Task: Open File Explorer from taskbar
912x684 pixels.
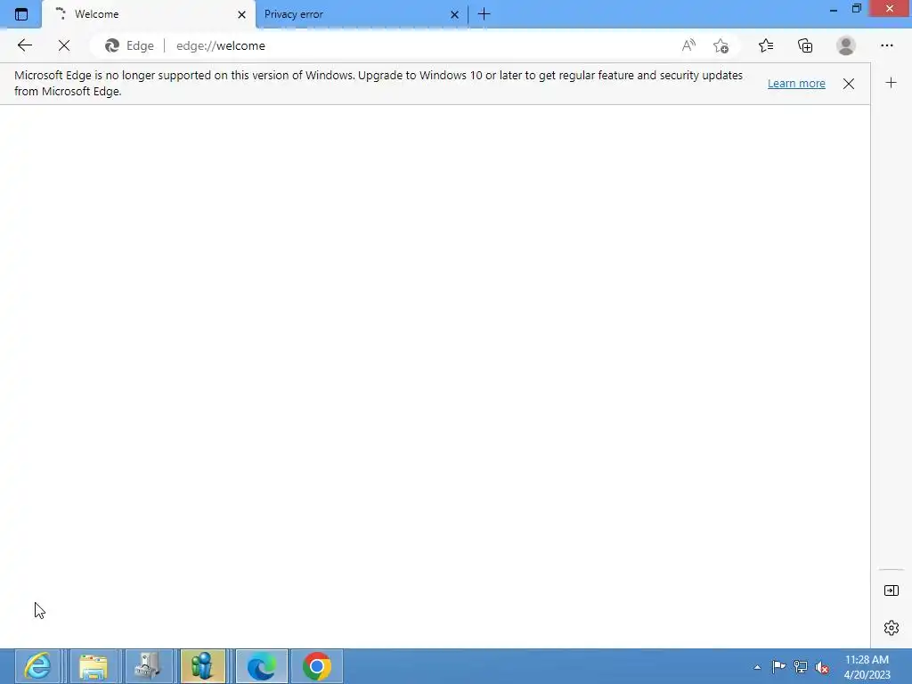Action: (x=94, y=666)
